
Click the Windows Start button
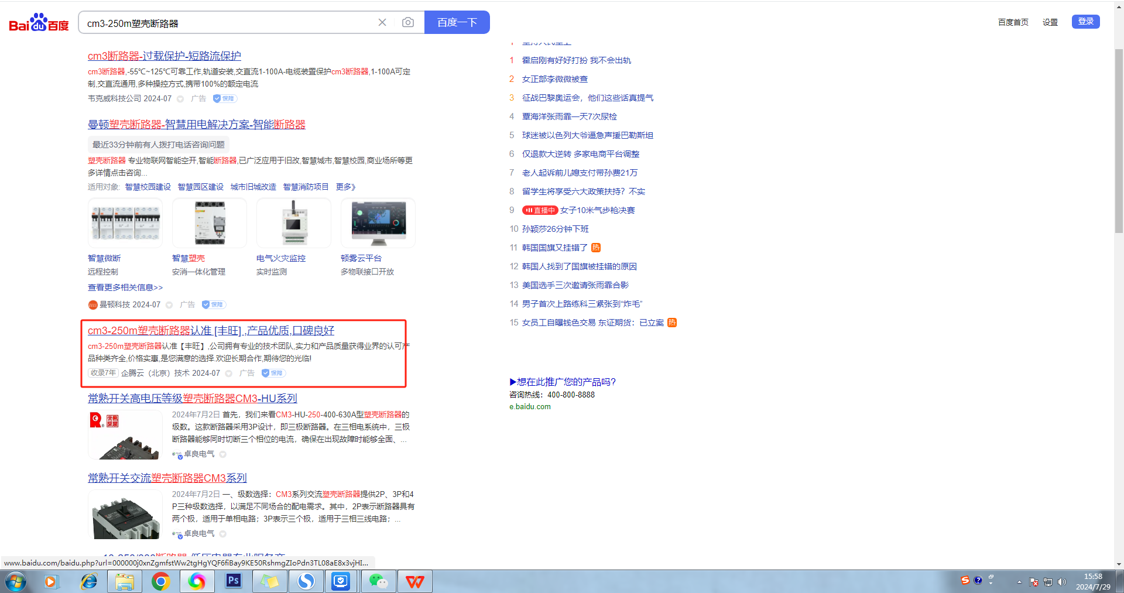coord(15,581)
